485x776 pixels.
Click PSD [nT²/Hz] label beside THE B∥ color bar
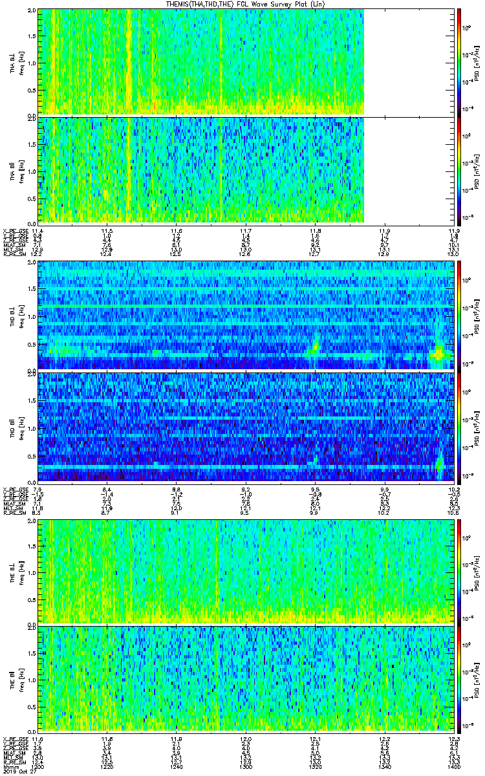476,679
